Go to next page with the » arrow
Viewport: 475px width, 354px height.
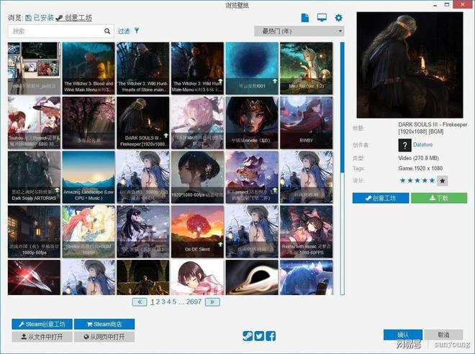coord(212,302)
